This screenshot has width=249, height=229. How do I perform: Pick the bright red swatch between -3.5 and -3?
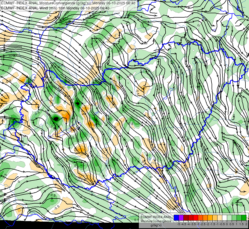tap(196, 218)
